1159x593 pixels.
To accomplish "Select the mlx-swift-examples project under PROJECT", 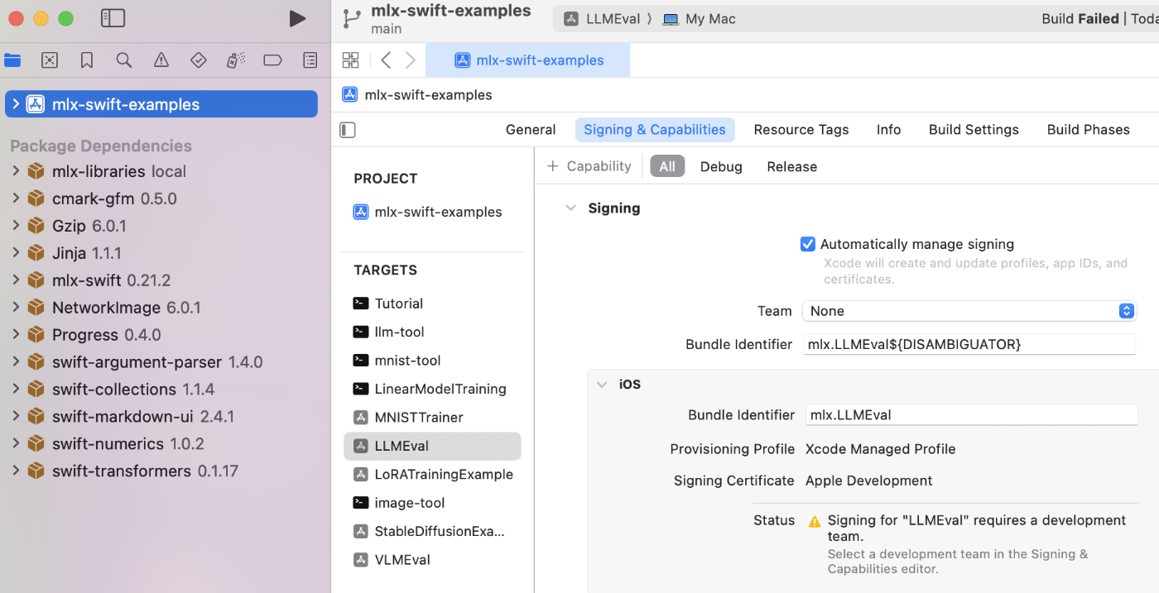I will (x=428, y=212).
